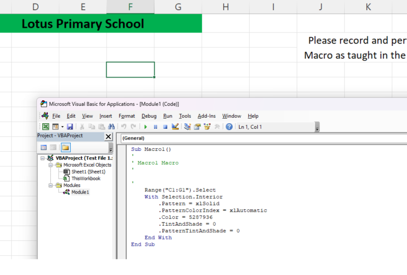Open Find with the binoculars icon
407x275 pixels.
click(112, 127)
